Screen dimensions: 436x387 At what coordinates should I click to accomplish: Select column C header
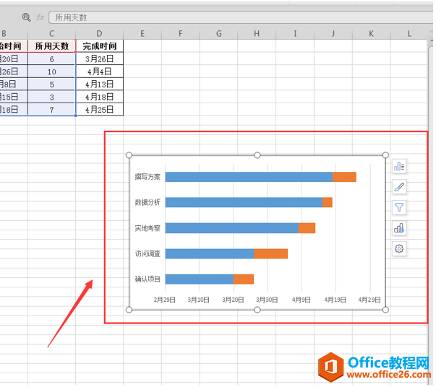coord(52,34)
